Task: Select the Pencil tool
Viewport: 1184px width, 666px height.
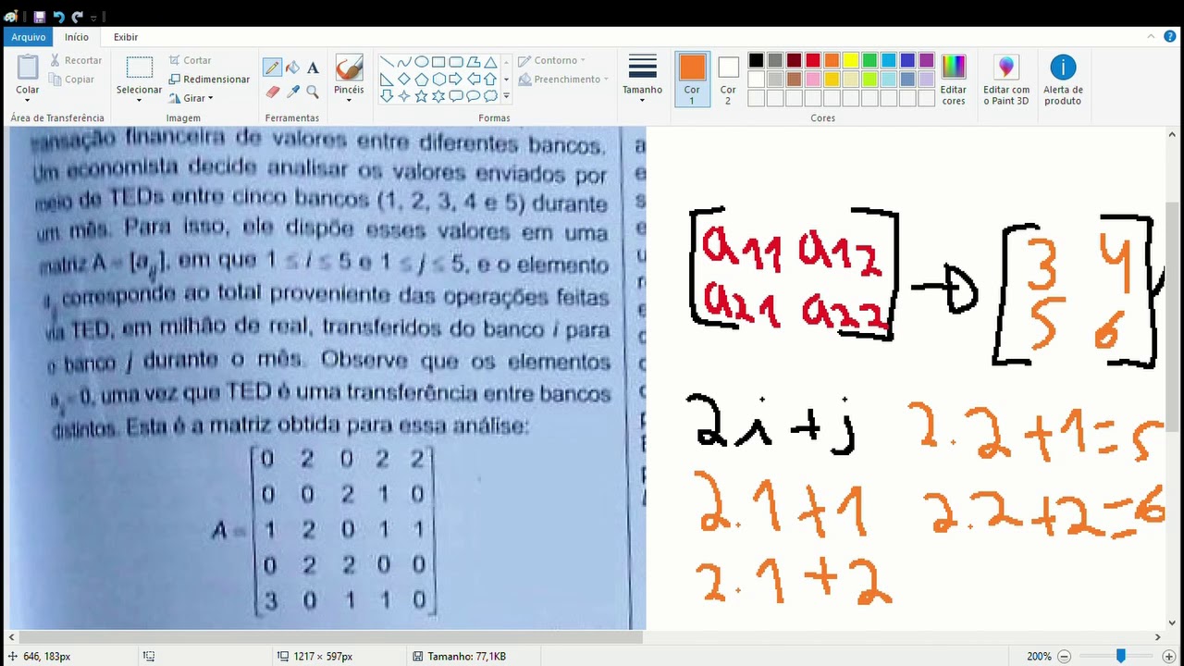Action: 272,68
